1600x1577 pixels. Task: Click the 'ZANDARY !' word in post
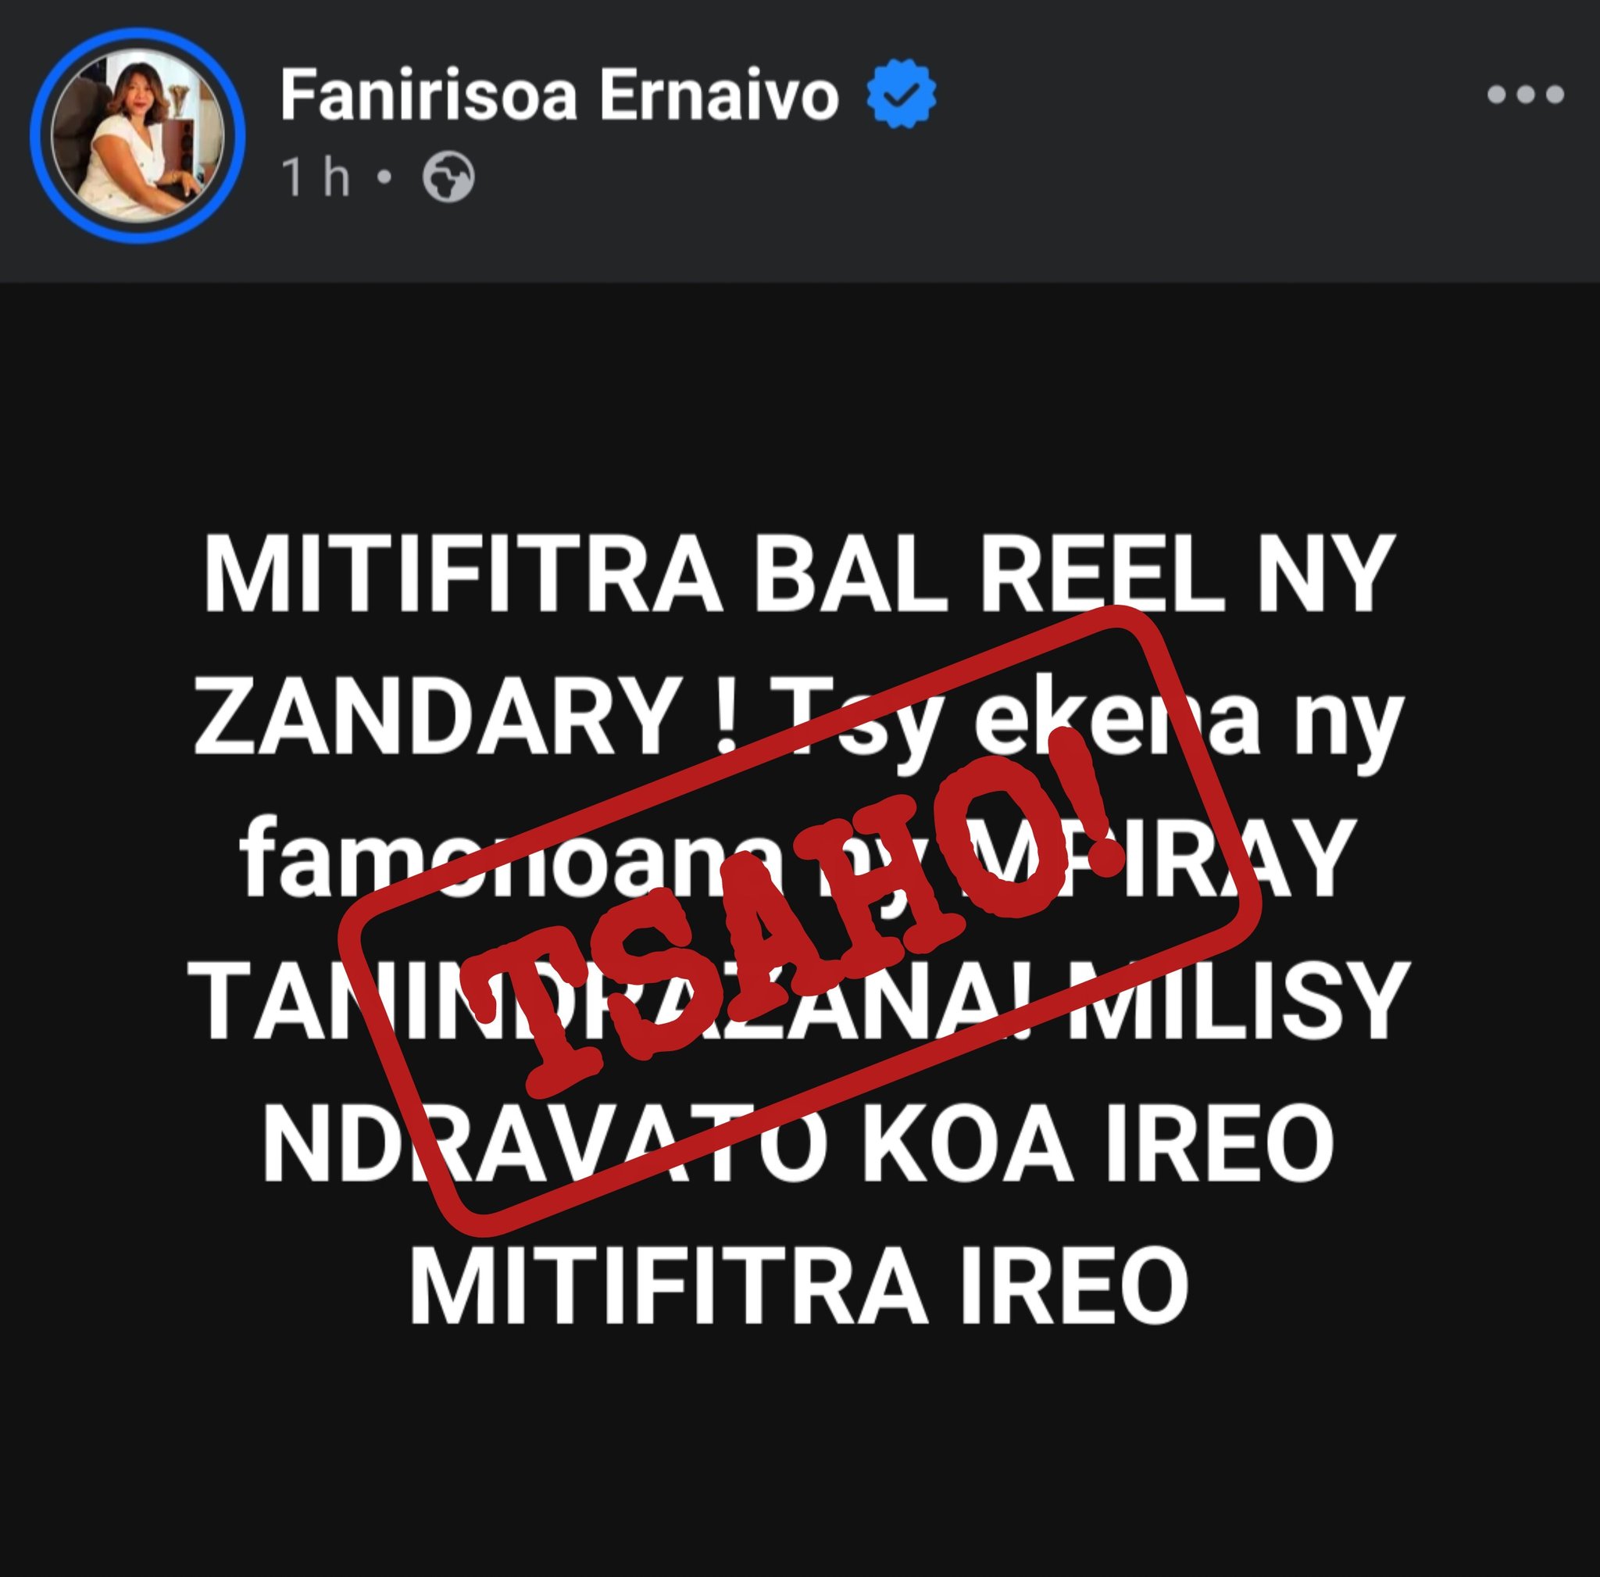465,716
